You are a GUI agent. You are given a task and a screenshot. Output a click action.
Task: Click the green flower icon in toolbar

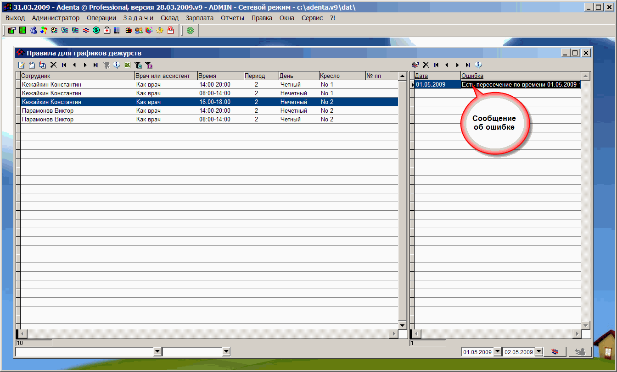pos(190,31)
